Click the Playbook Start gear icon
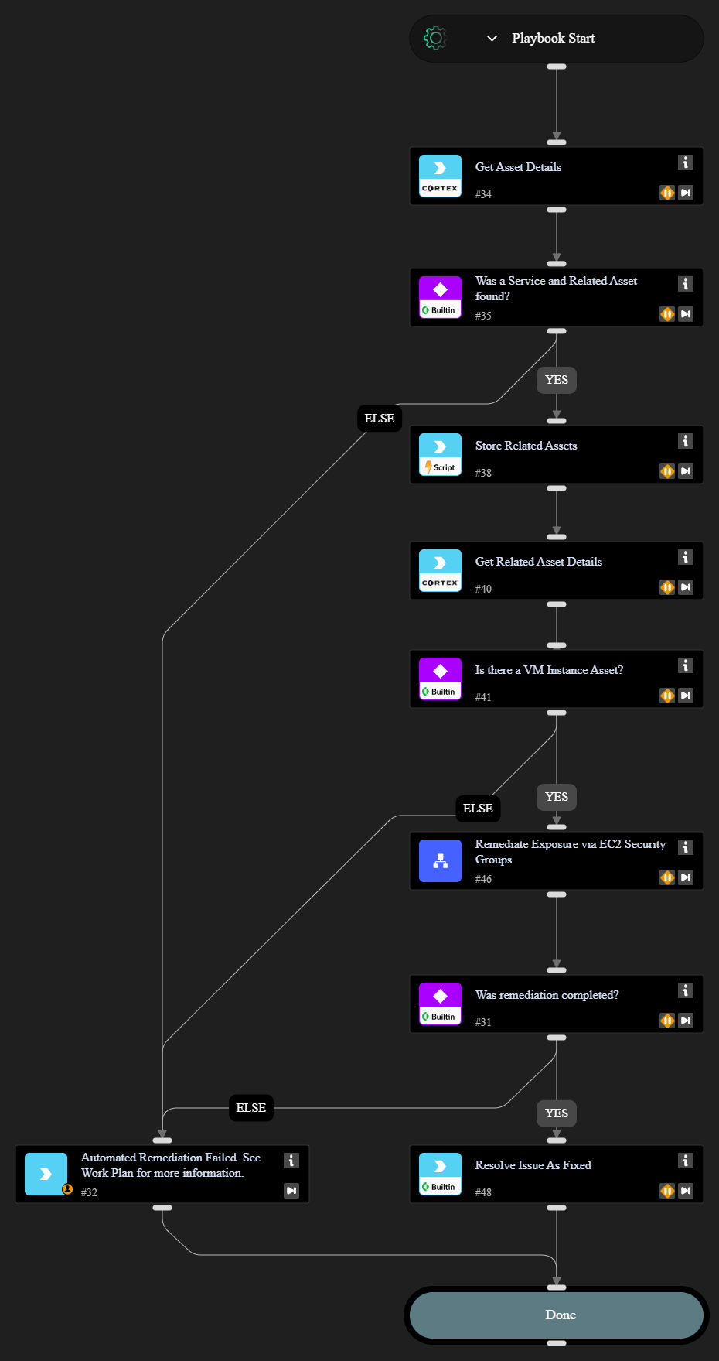Image resolution: width=719 pixels, height=1361 pixels. 435,38
